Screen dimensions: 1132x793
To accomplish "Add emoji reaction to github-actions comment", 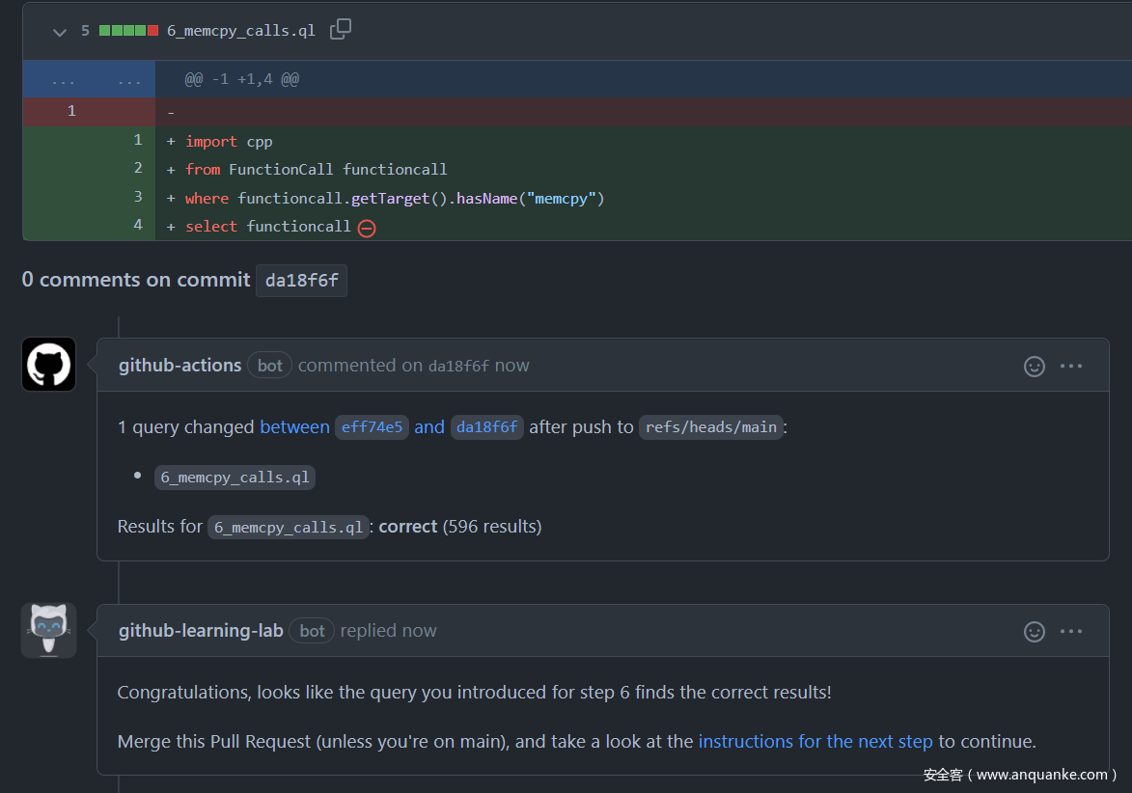I will tap(1034, 367).
